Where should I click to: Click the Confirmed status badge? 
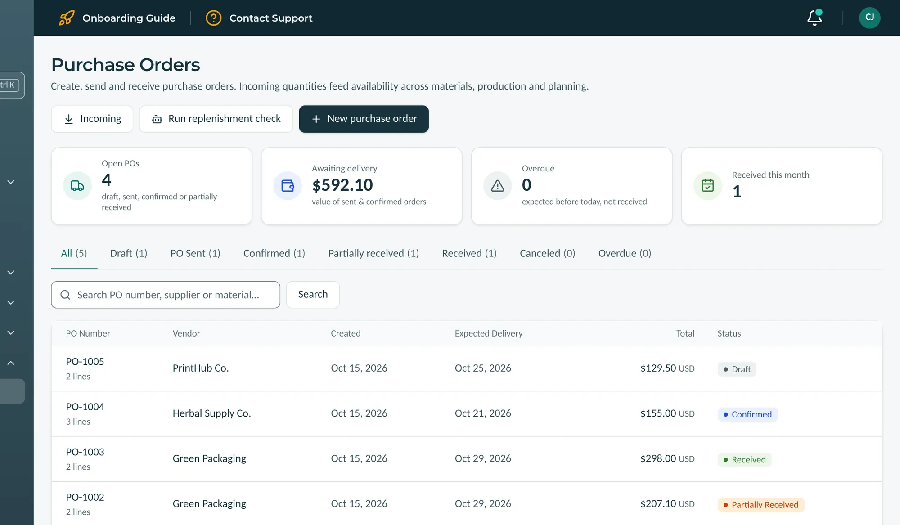(747, 414)
